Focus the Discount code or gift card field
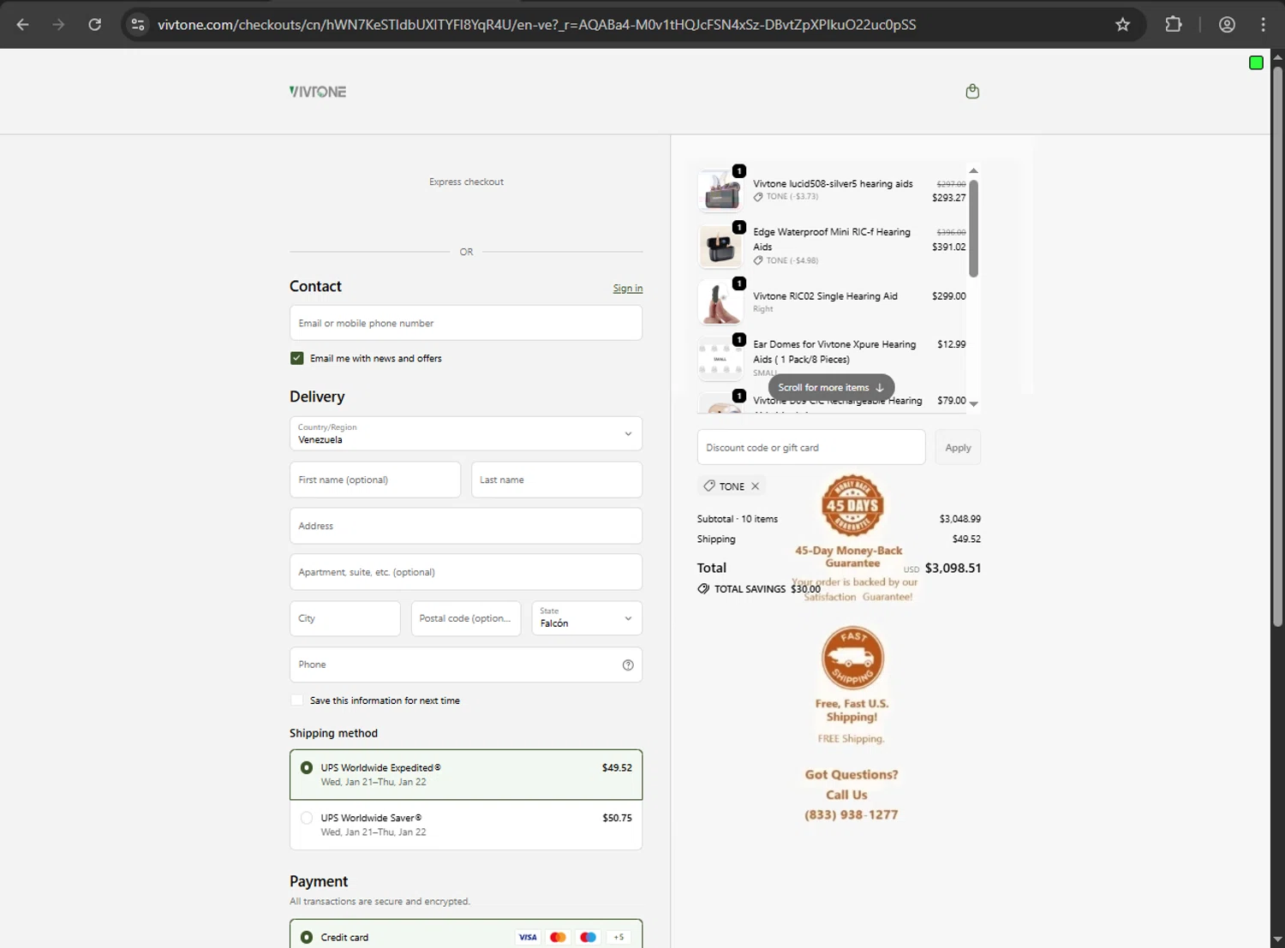The height and width of the screenshot is (948, 1285). click(x=811, y=448)
